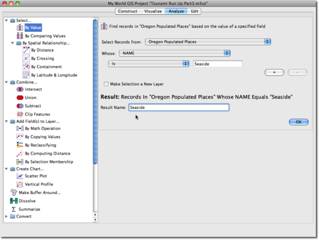The image size is (319, 240).
Task: Open the Vertical Profile icon
Action: pyautogui.click(x=20, y=184)
